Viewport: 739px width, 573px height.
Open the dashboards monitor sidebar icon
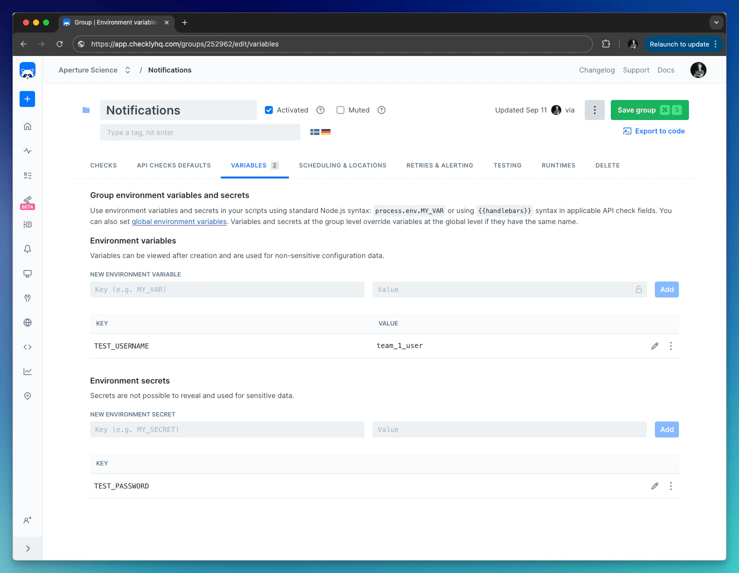tap(28, 273)
